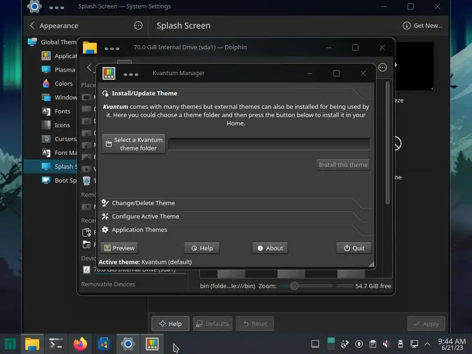Switch to Kvantum Manager taskbar entry
This screenshot has height=354, width=472.
coord(152,344)
